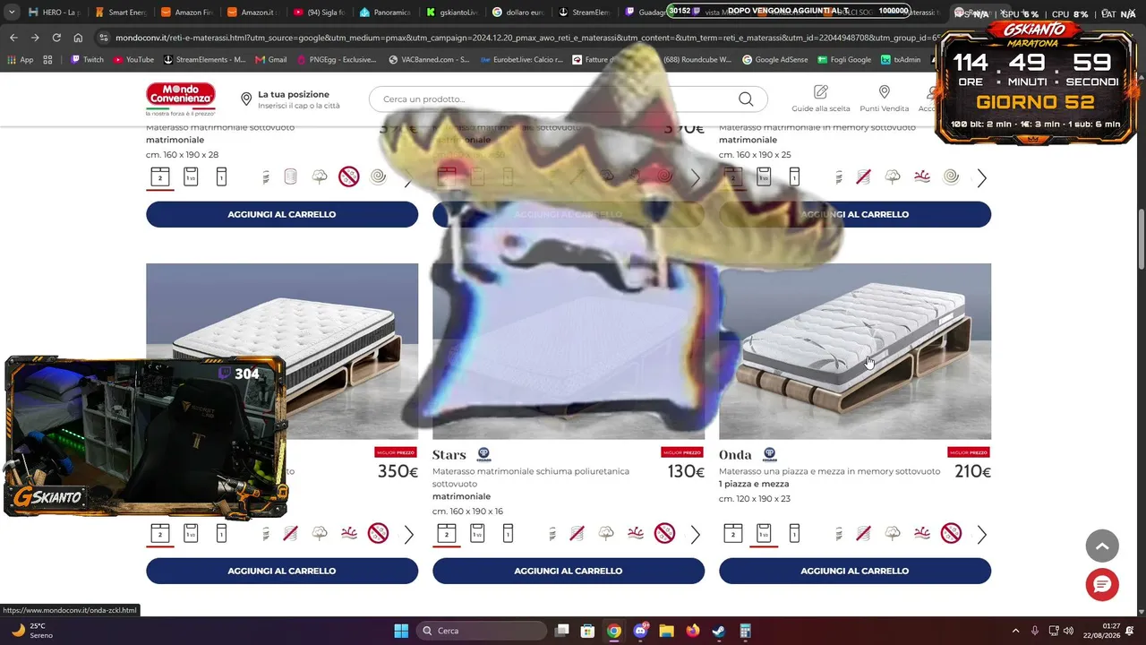The width and height of the screenshot is (1146, 645).
Task: Select 1 piazza e mezza on the 350€ mattress
Action: click(x=191, y=534)
